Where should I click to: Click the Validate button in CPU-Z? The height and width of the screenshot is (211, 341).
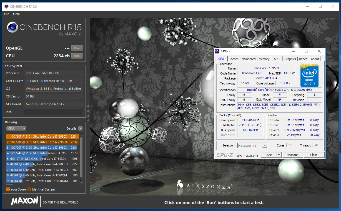coord(292,155)
